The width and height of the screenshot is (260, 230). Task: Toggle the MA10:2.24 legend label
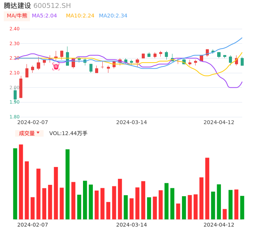click(80, 16)
